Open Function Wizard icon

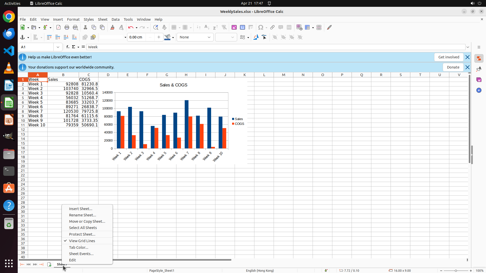[x=68, y=47]
